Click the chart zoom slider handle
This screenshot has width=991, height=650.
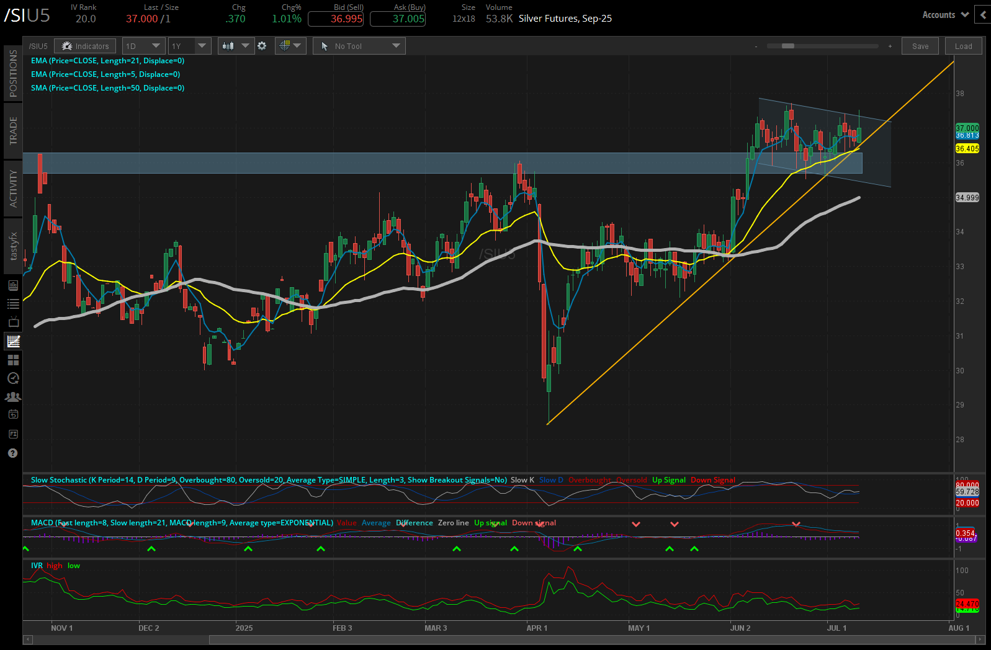coord(788,46)
